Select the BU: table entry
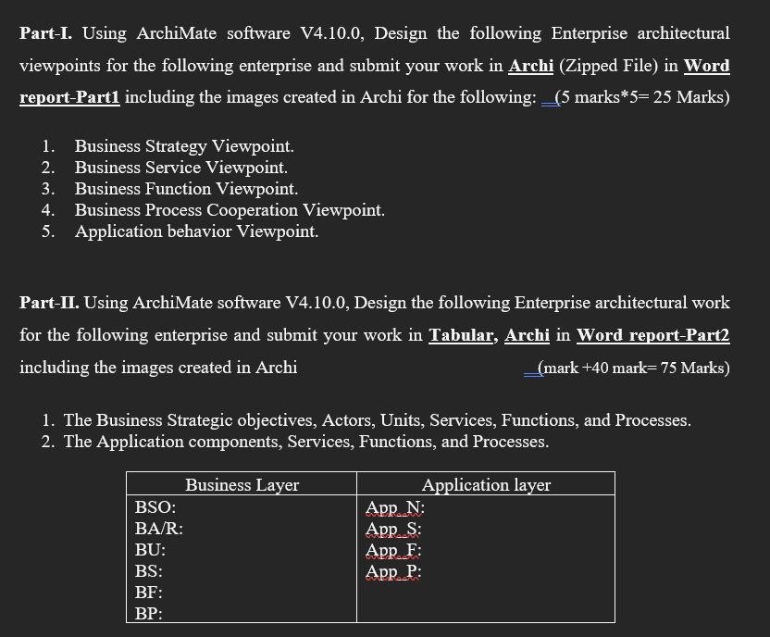 click(149, 551)
